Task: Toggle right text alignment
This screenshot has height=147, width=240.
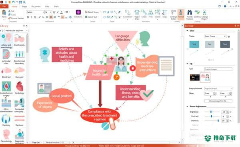Action: click(x=55, y=17)
